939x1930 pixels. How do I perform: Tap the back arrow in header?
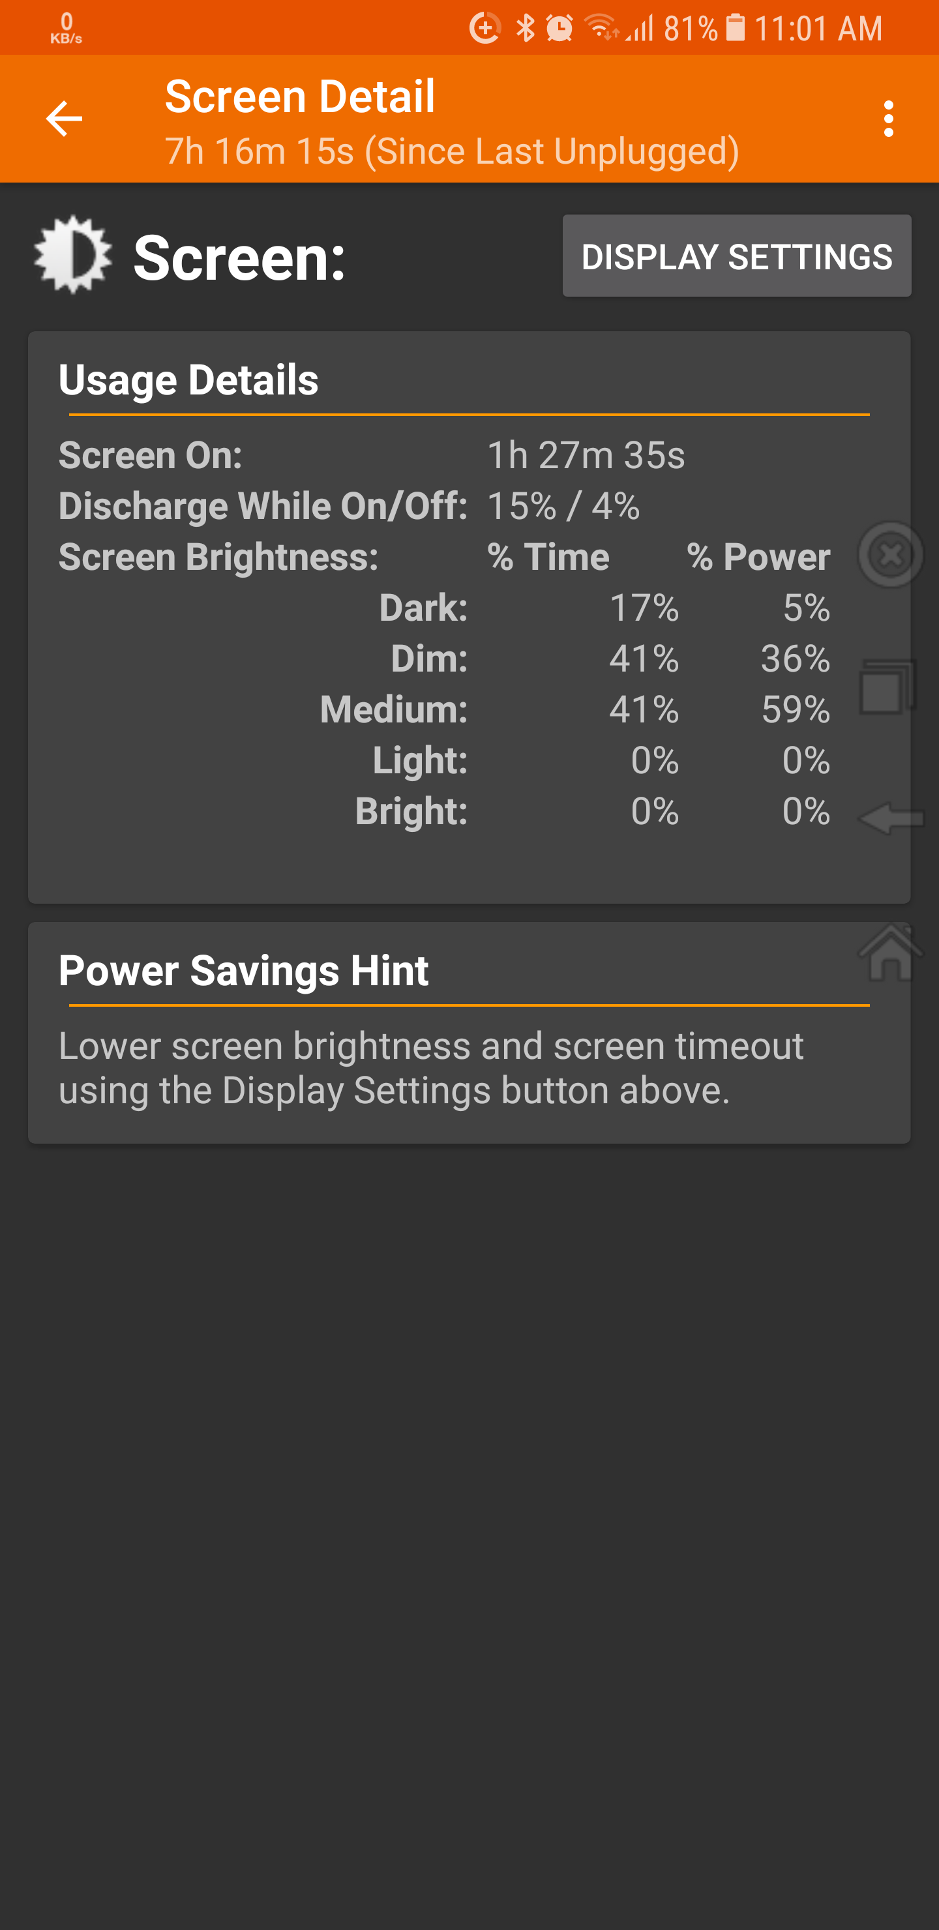pos(64,119)
